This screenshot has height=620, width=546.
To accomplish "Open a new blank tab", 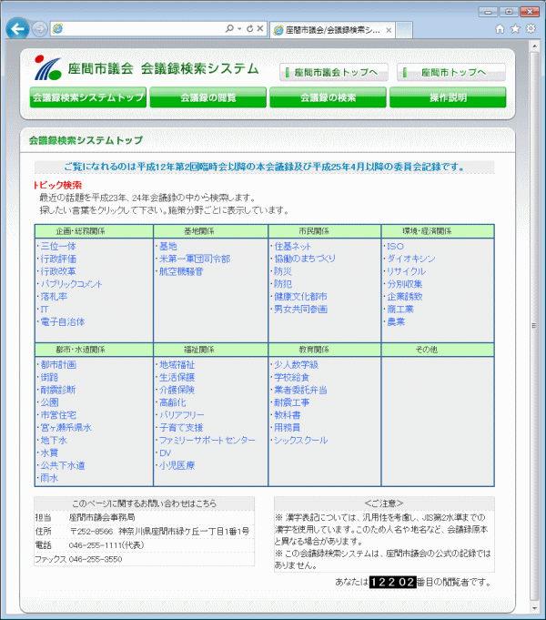I will coord(404,30).
